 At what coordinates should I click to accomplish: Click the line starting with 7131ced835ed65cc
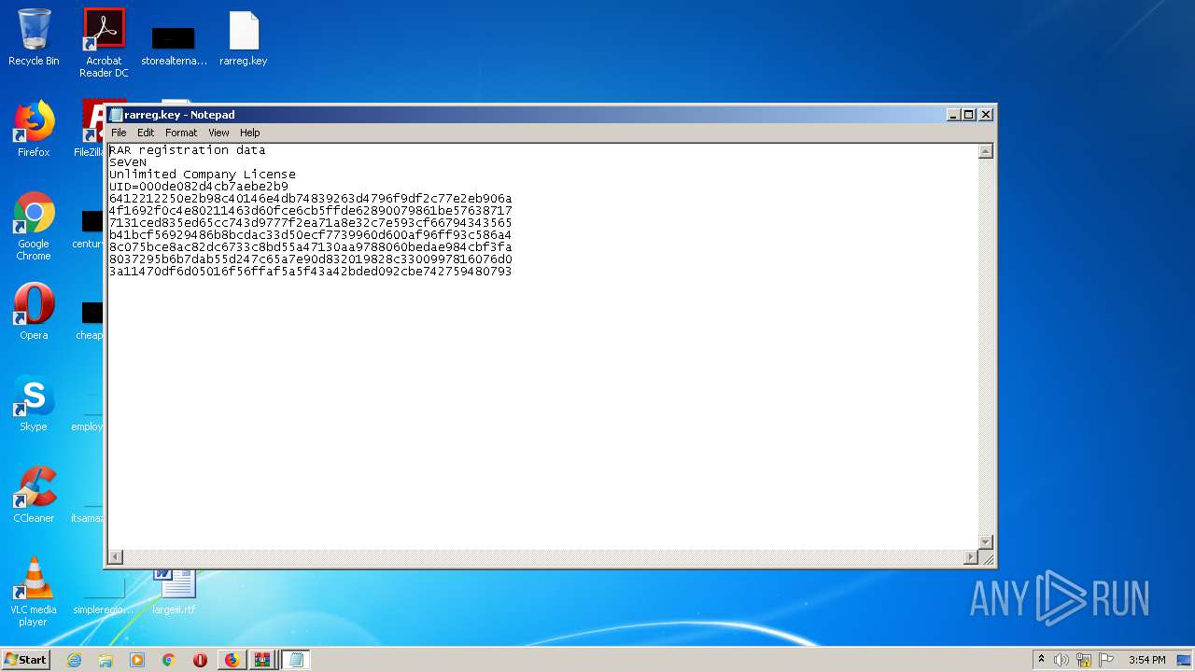coord(310,222)
